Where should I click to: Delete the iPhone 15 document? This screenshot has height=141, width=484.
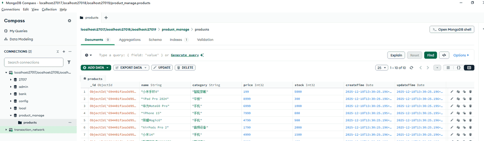point(470,113)
